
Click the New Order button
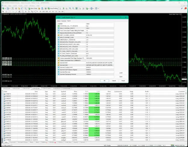pyautogui.click(x=33, y=8)
